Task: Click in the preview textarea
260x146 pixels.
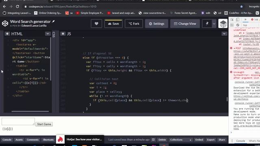Action: tap(18, 121)
